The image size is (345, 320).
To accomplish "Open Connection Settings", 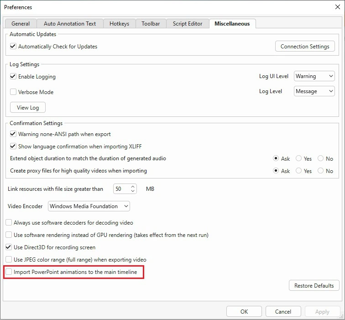I will [305, 47].
